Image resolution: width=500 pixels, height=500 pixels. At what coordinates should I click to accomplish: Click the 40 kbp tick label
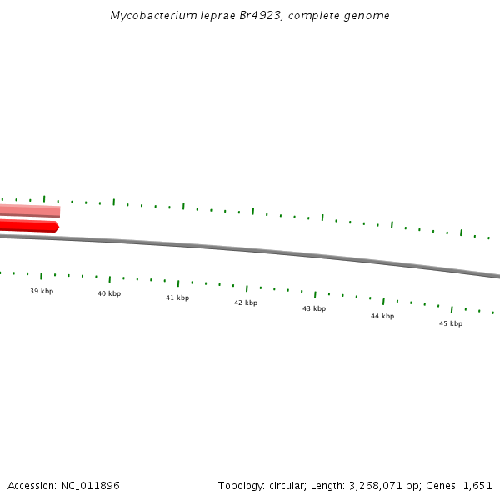pos(109,293)
